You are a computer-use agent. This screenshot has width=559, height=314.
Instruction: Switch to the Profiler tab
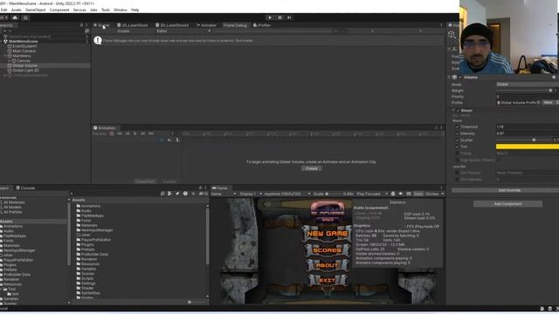262,25
